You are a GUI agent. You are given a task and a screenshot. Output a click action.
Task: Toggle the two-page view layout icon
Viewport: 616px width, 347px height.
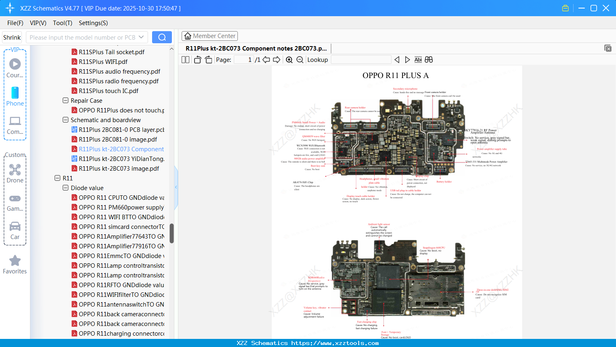(185, 60)
